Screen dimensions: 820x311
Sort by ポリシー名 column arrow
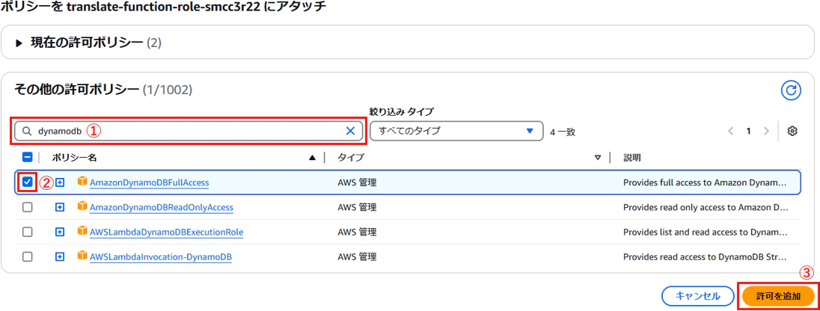312,157
